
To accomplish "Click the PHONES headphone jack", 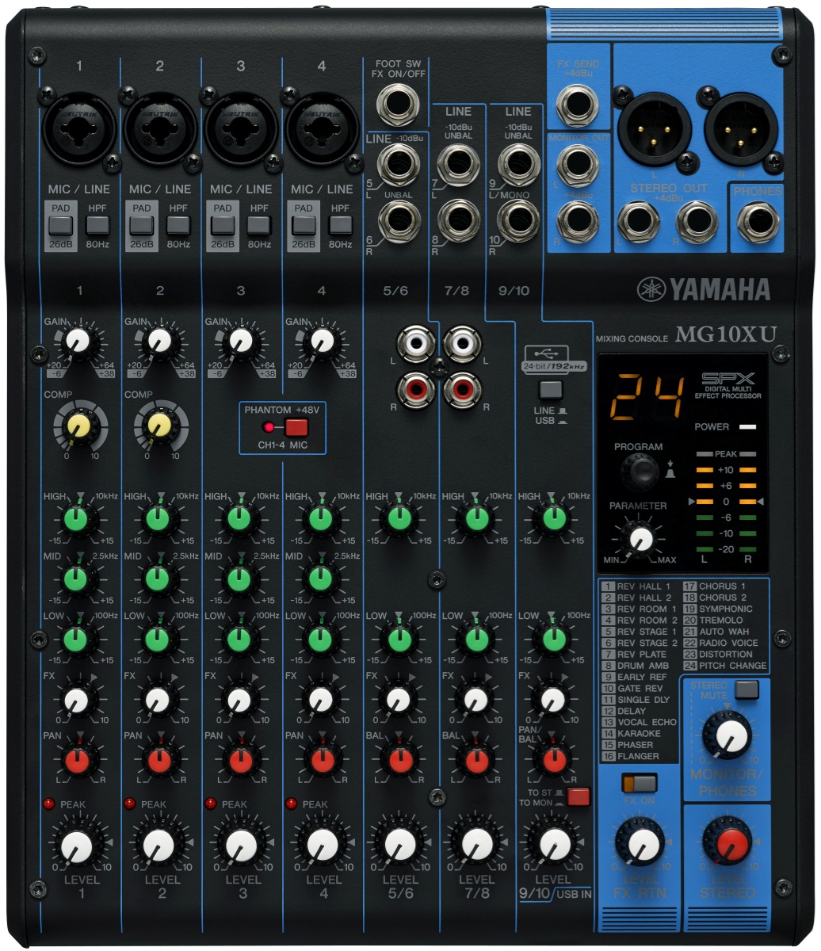I will 758,221.
